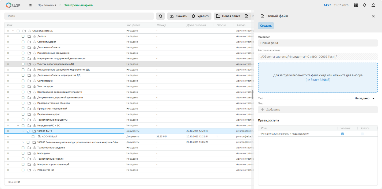
Task: Click the refresh list icon button
Action: tap(160, 16)
